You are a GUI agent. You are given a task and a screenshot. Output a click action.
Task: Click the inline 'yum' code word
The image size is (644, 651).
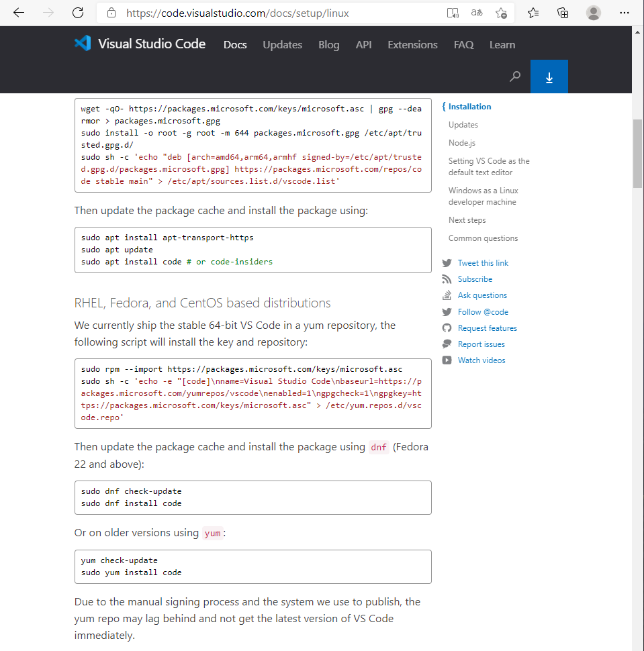point(212,533)
